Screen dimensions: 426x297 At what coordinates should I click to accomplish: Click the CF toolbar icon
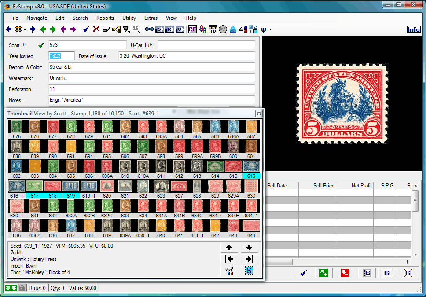click(192, 29)
